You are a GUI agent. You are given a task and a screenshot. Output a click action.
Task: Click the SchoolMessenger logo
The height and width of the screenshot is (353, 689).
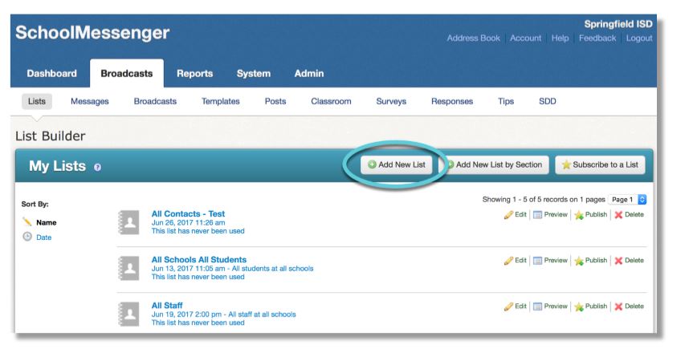pos(92,32)
